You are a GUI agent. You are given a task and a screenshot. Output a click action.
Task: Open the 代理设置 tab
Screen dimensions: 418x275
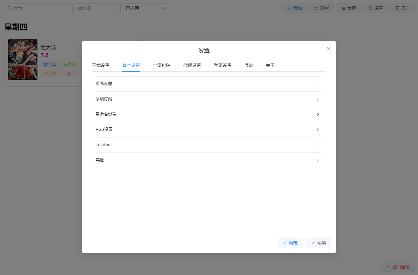pos(192,66)
